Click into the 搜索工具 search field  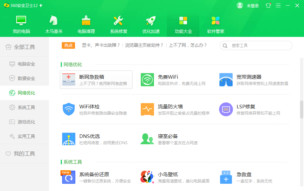click(x=256, y=45)
